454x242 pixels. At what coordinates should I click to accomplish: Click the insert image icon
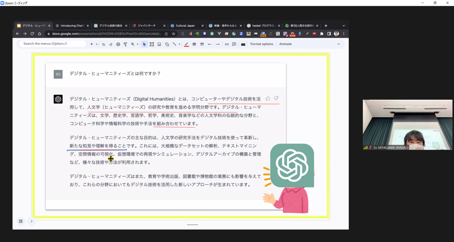(159, 44)
